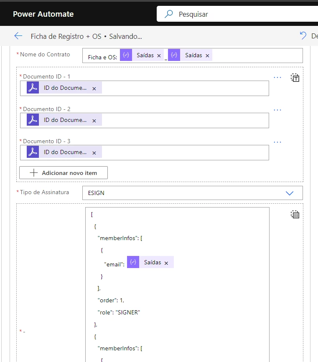Click the undo arrow icon
The width and height of the screenshot is (318, 362).
(303, 35)
